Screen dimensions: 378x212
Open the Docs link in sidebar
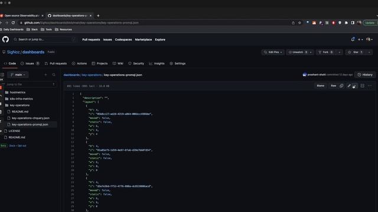coord(12,145)
